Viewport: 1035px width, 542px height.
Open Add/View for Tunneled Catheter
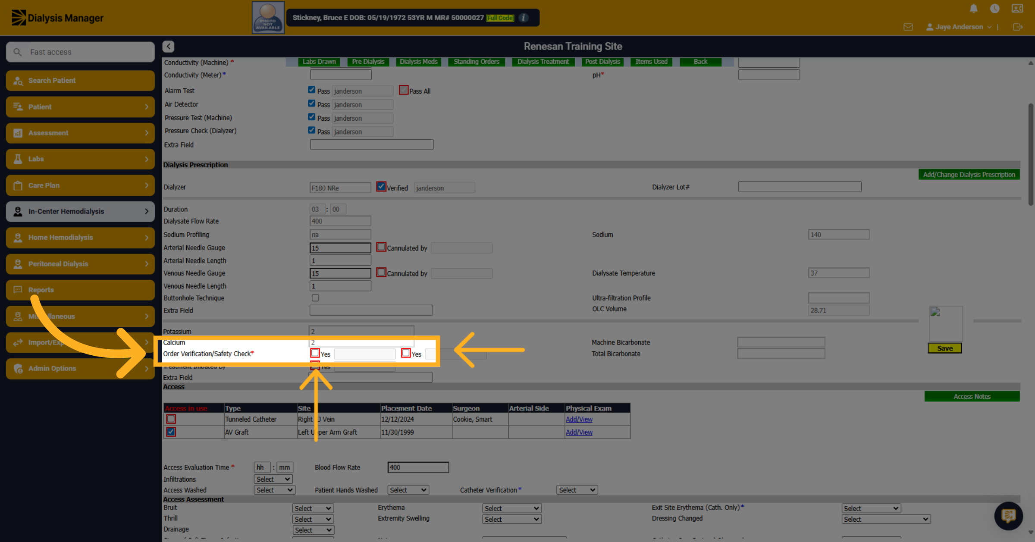pyautogui.click(x=579, y=419)
